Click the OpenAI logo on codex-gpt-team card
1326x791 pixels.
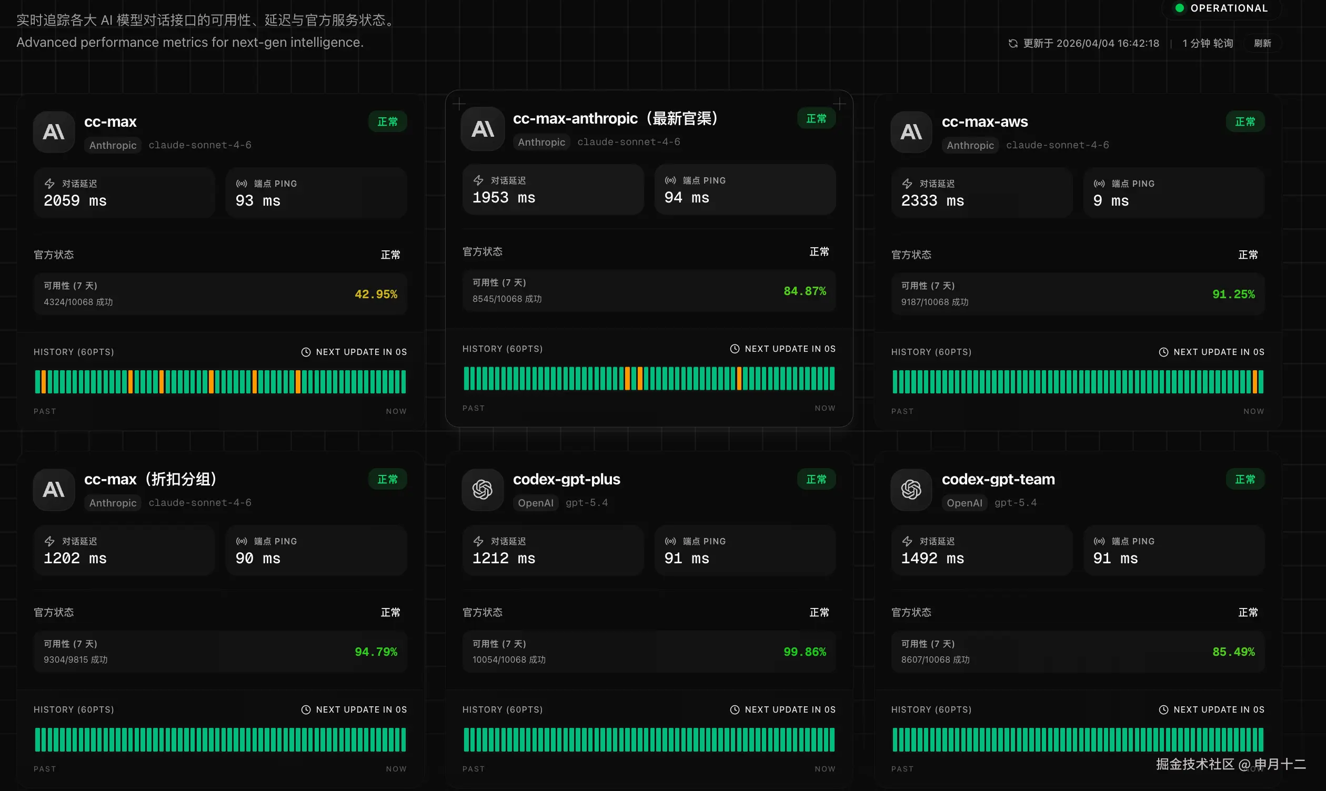[x=911, y=489]
